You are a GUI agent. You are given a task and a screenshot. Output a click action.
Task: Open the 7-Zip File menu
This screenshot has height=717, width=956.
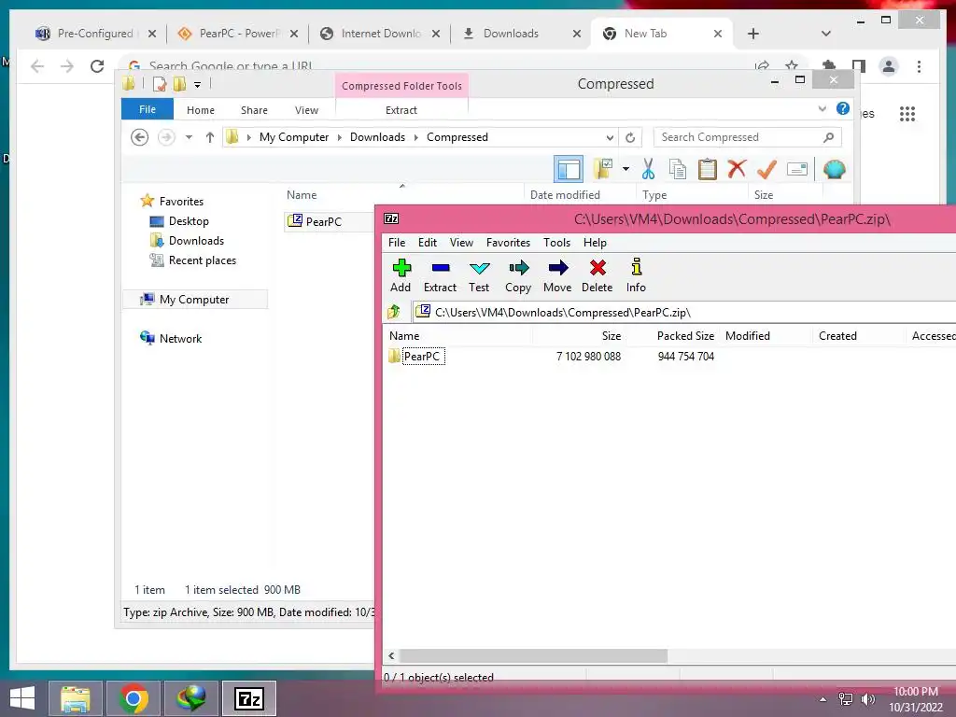click(x=397, y=243)
